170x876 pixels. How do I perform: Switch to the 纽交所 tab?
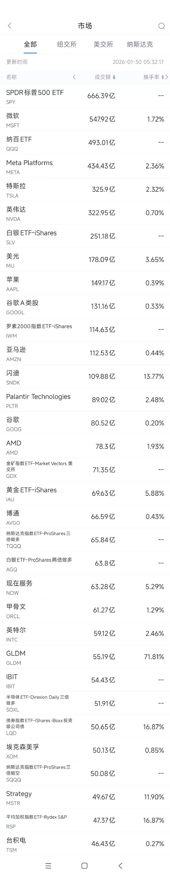[x=67, y=44]
